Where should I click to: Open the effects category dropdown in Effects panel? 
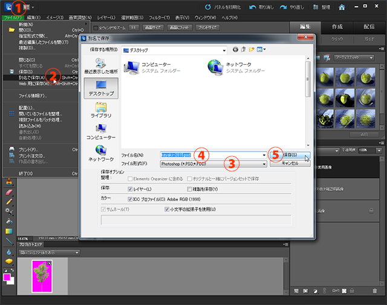point(354,57)
